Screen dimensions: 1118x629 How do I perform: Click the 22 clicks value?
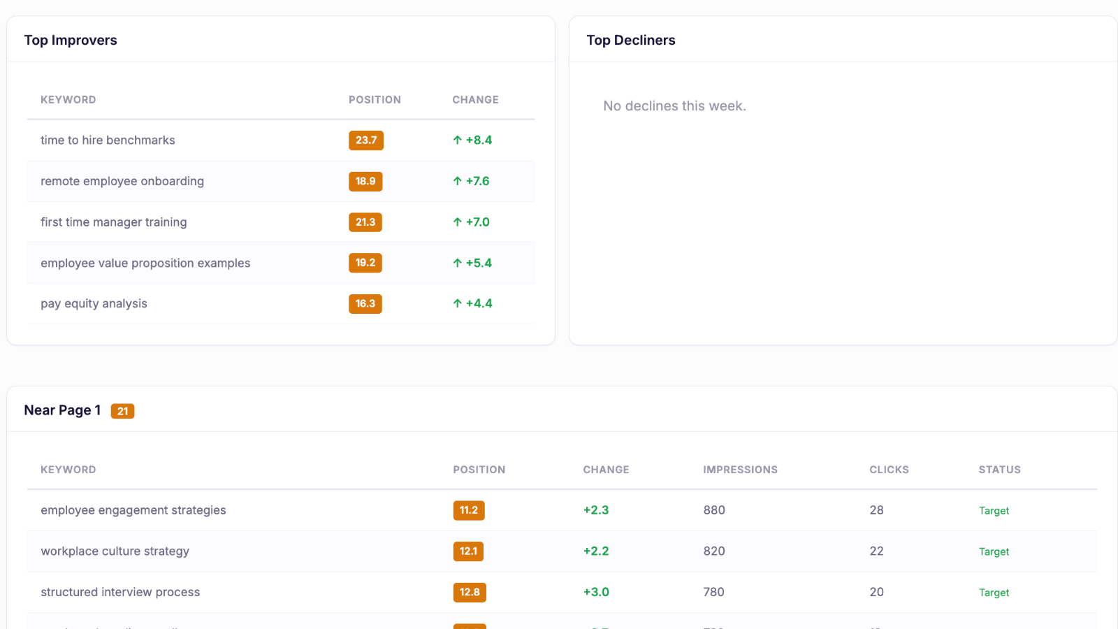pos(877,551)
